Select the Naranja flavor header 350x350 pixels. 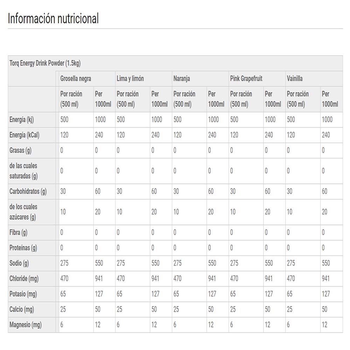pos(182,78)
